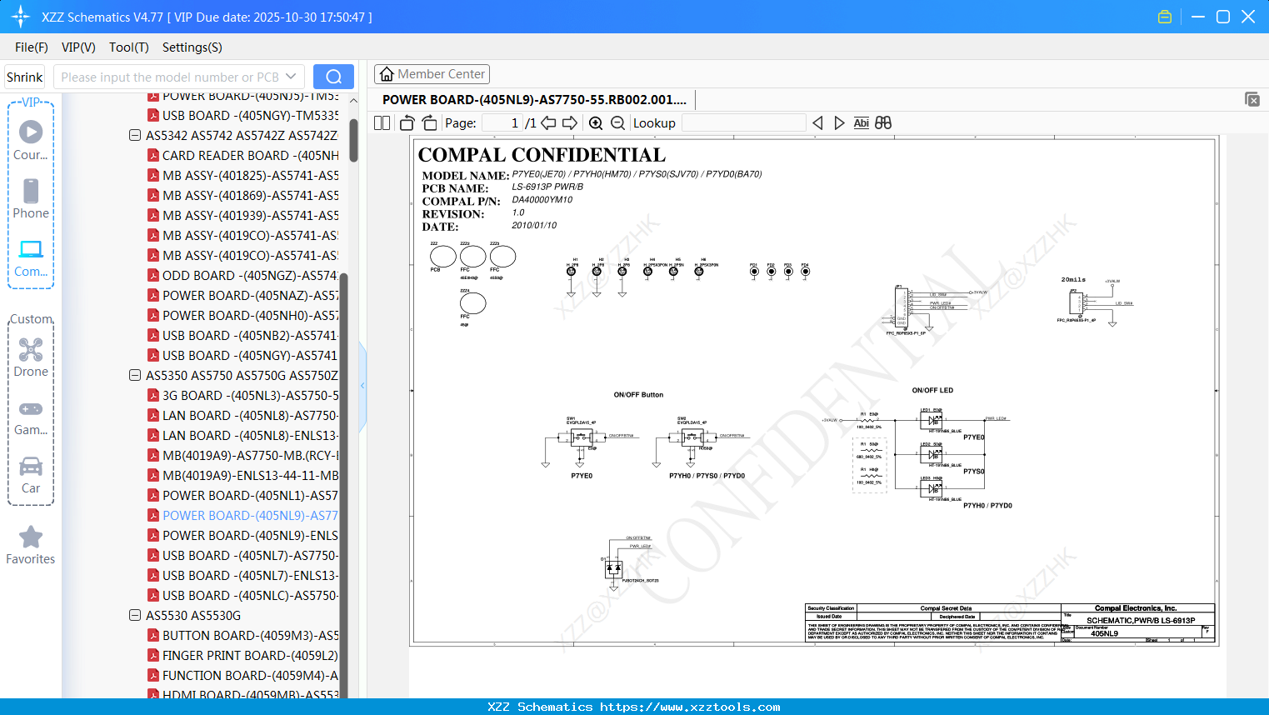This screenshot has height=715, width=1269.
Task: Open the Settings(S) menu
Action: 192,47
